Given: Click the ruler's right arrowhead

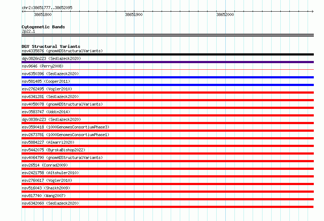Looking at the screenshot, I should click(x=312, y=12).
